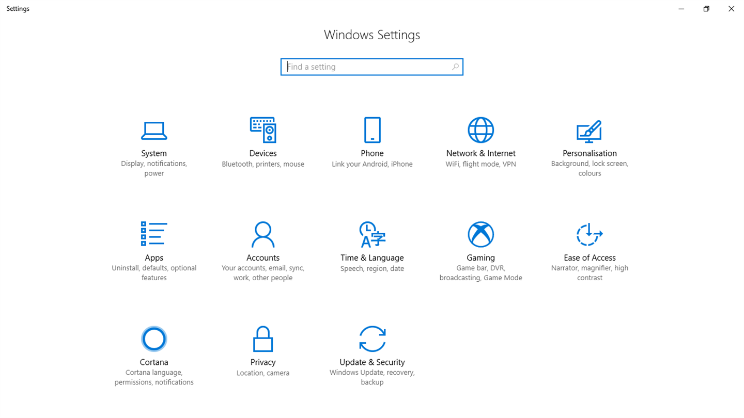Select the Gaming Xbox icon

(x=481, y=234)
